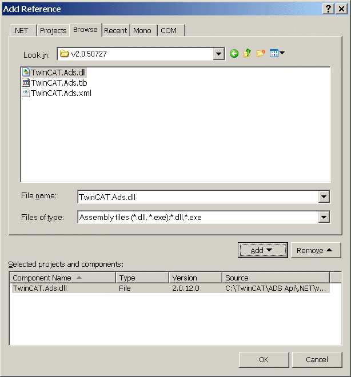This screenshot has width=351, height=377.
Task: Go up one folder level icon
Action: 247,53
